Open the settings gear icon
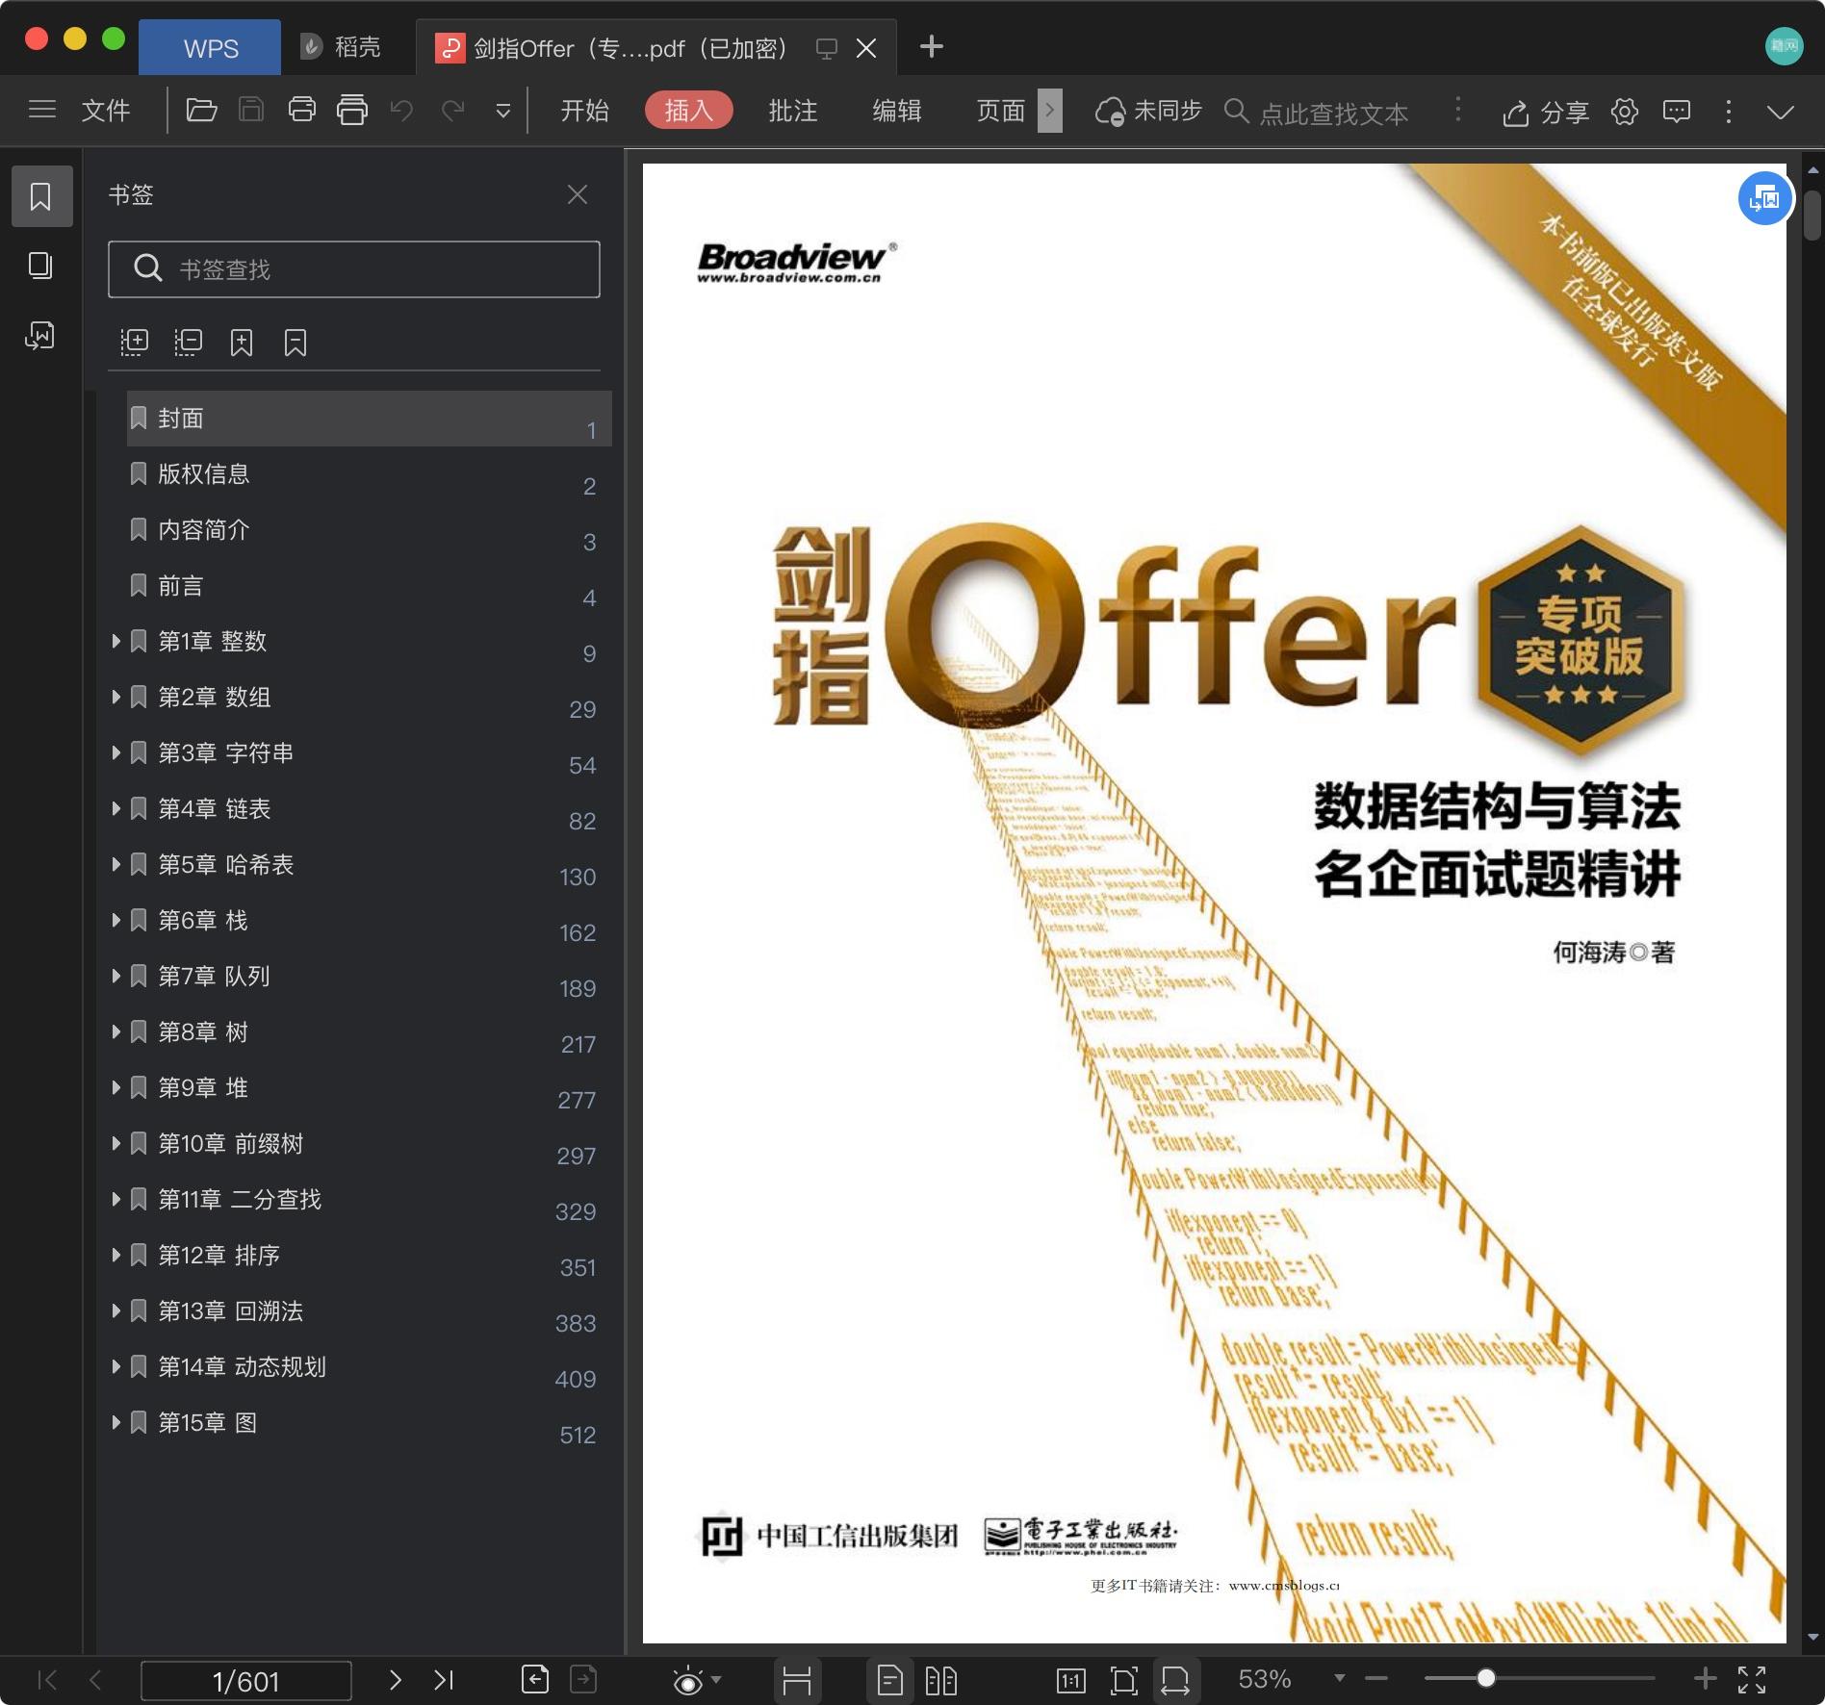This screenshot has width=1825, height=1705. 1625,112
